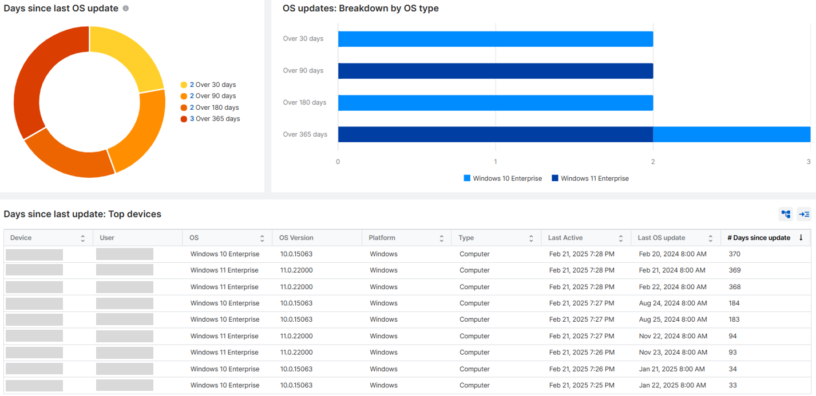Viewport: 816px width, 396px height.
Task: Click the Last Active column sort control
Action: click(621, 238)
